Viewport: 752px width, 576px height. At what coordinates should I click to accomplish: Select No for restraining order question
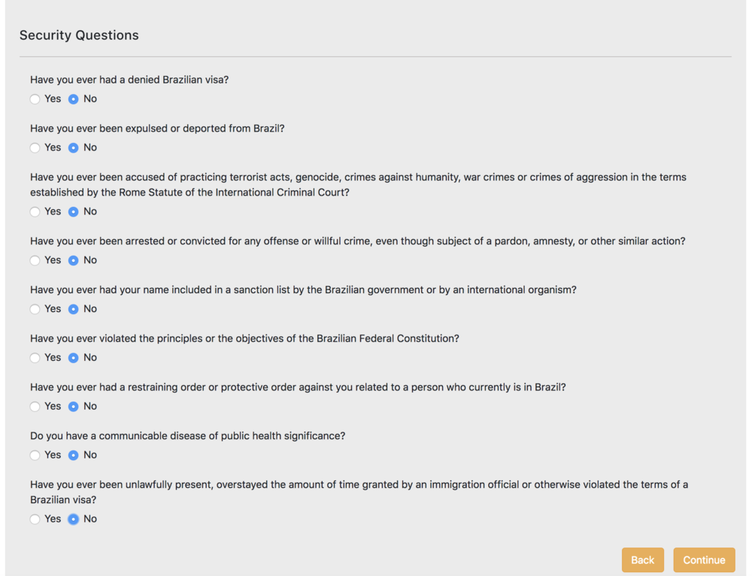pyautogui.click(x=74, y=407)
